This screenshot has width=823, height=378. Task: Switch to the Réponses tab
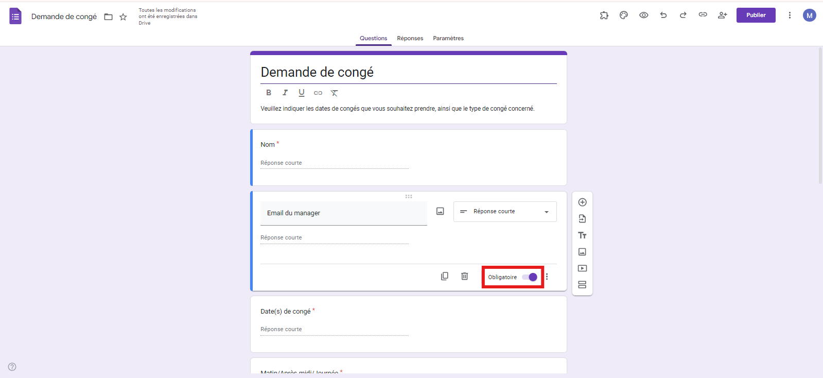tap(410, 39)
